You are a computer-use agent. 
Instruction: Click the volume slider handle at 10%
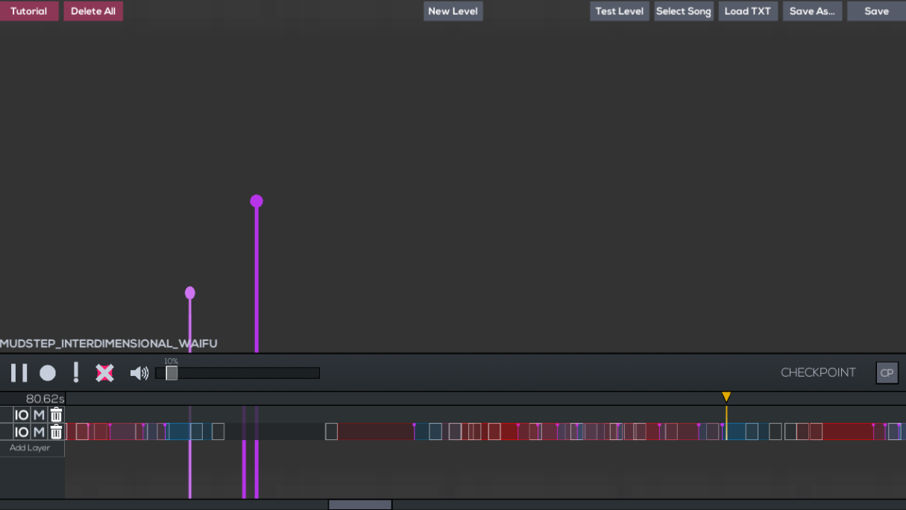172,373
